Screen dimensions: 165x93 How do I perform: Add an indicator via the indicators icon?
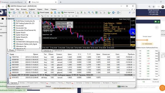109,13
